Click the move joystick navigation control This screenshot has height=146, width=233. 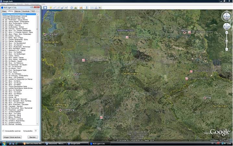tap(227, 26)
